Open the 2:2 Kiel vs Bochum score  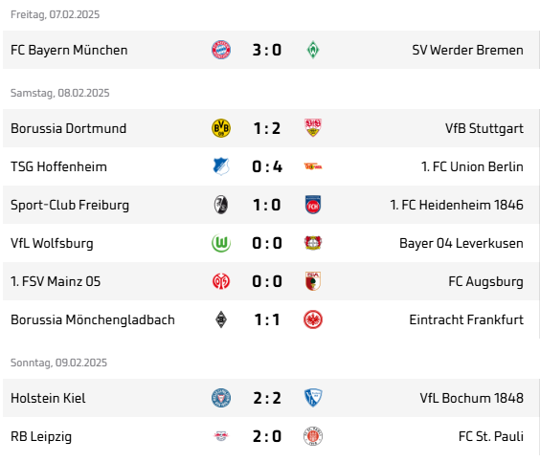(x=267, y=398)
